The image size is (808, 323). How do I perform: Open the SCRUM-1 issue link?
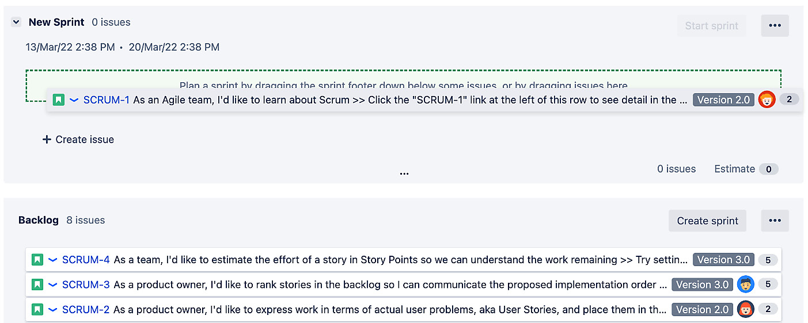[107, 99]
